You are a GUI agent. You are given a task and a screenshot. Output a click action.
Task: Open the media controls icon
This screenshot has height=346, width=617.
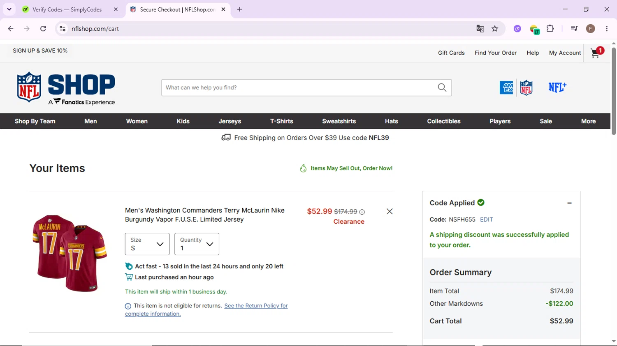[x=574, y=29]
